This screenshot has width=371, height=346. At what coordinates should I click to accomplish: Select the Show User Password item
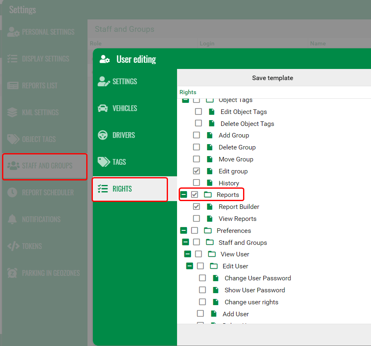(254, 290)
